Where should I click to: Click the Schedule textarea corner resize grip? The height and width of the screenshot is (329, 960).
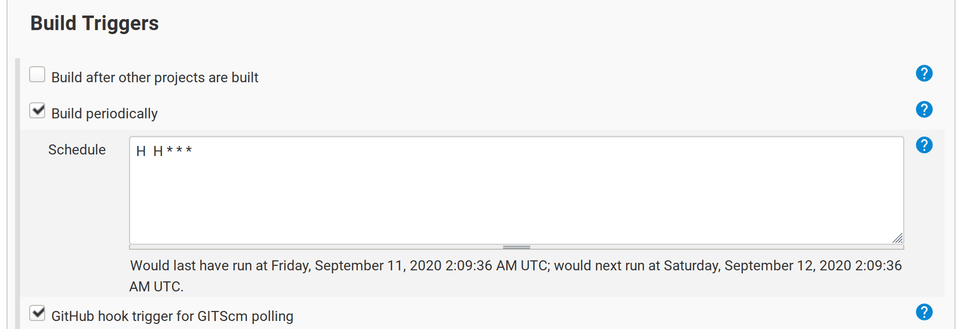(x=898, y=239)
